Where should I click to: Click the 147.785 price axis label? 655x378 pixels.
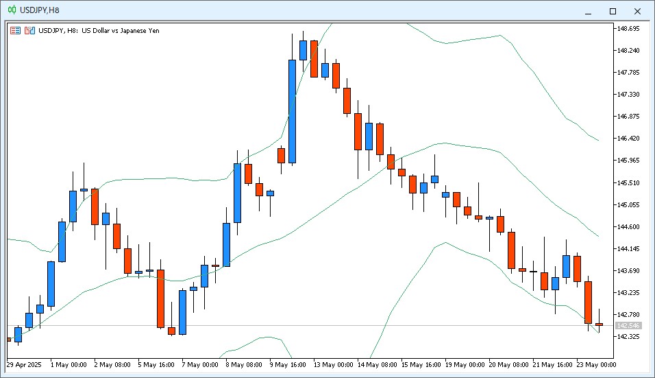[628, 72]
